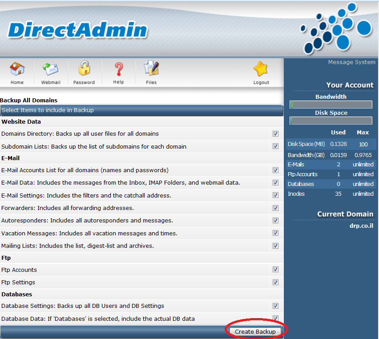Click the Password padlock icon
Screen dimensions: 379x339
84,69
